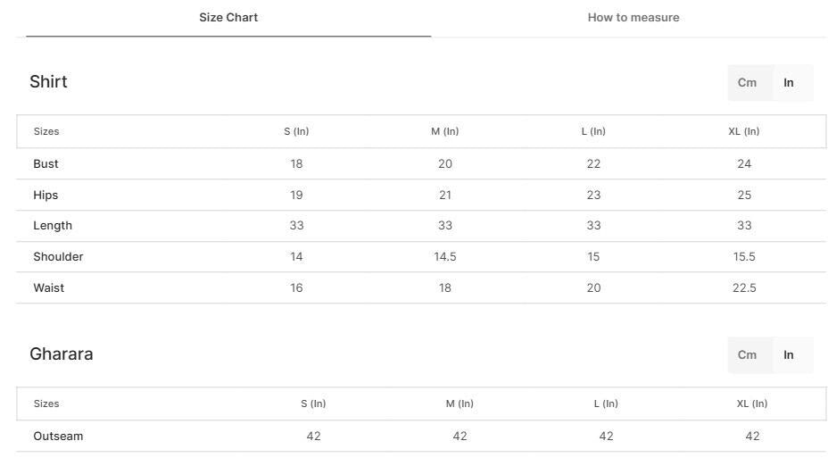This screenshot has height=466, width=828.
Task: Select In units for Shirt table
Action: [x=789, y=83]
